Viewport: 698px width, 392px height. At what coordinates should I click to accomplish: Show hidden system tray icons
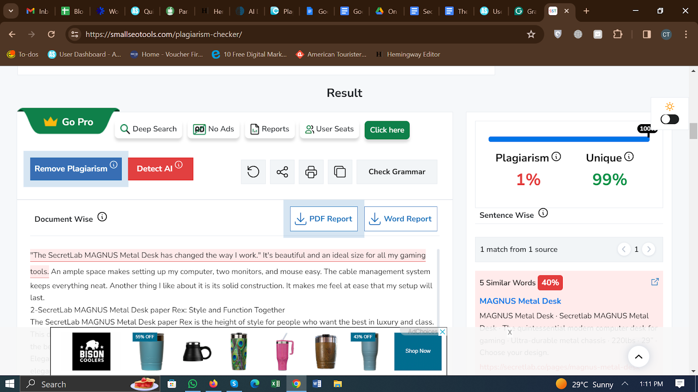click(x=625, y=384)
